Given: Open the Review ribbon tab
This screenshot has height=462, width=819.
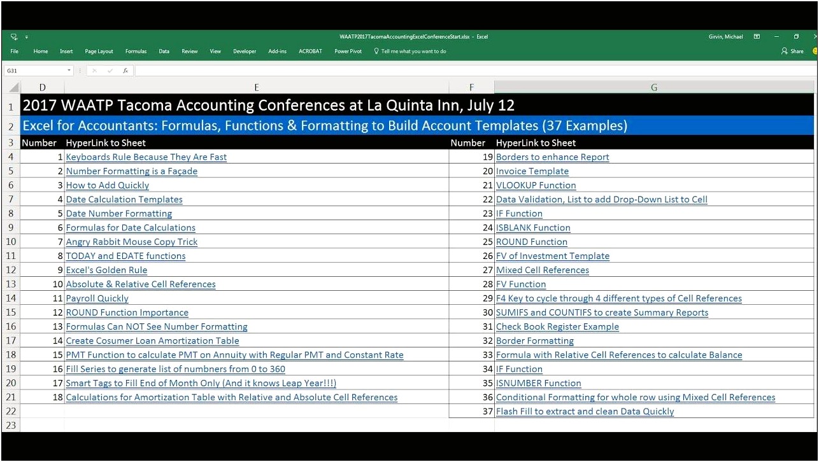Looking at the screenshot, I should click(x=190, y=52).
